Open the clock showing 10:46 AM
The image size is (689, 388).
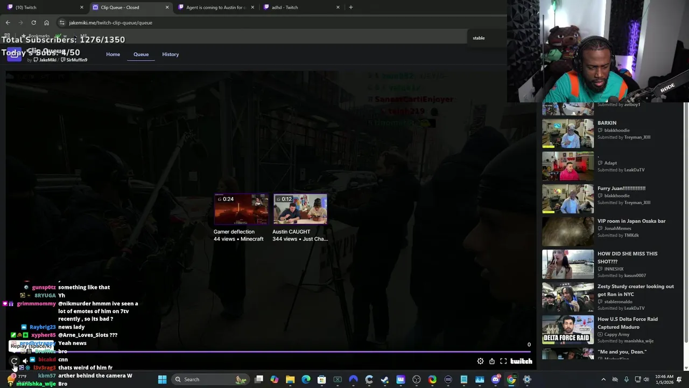point(664,379)
